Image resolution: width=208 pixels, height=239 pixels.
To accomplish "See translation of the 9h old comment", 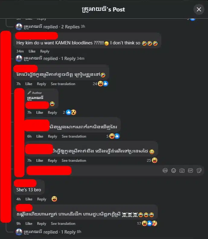I will (63, 224).
